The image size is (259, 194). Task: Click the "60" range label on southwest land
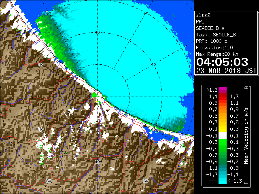(x=49, y=181)
